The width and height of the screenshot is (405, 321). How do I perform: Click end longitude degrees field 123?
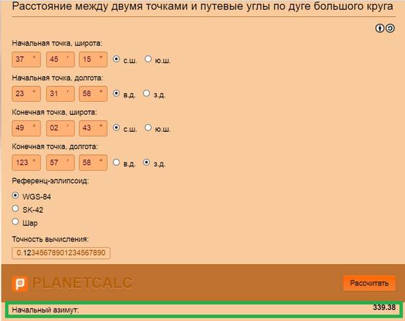tap(26, 162)
